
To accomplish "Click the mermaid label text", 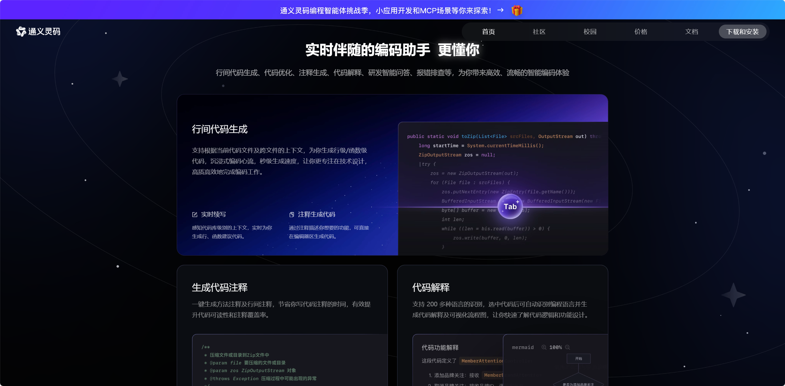I will click(523, 347).
